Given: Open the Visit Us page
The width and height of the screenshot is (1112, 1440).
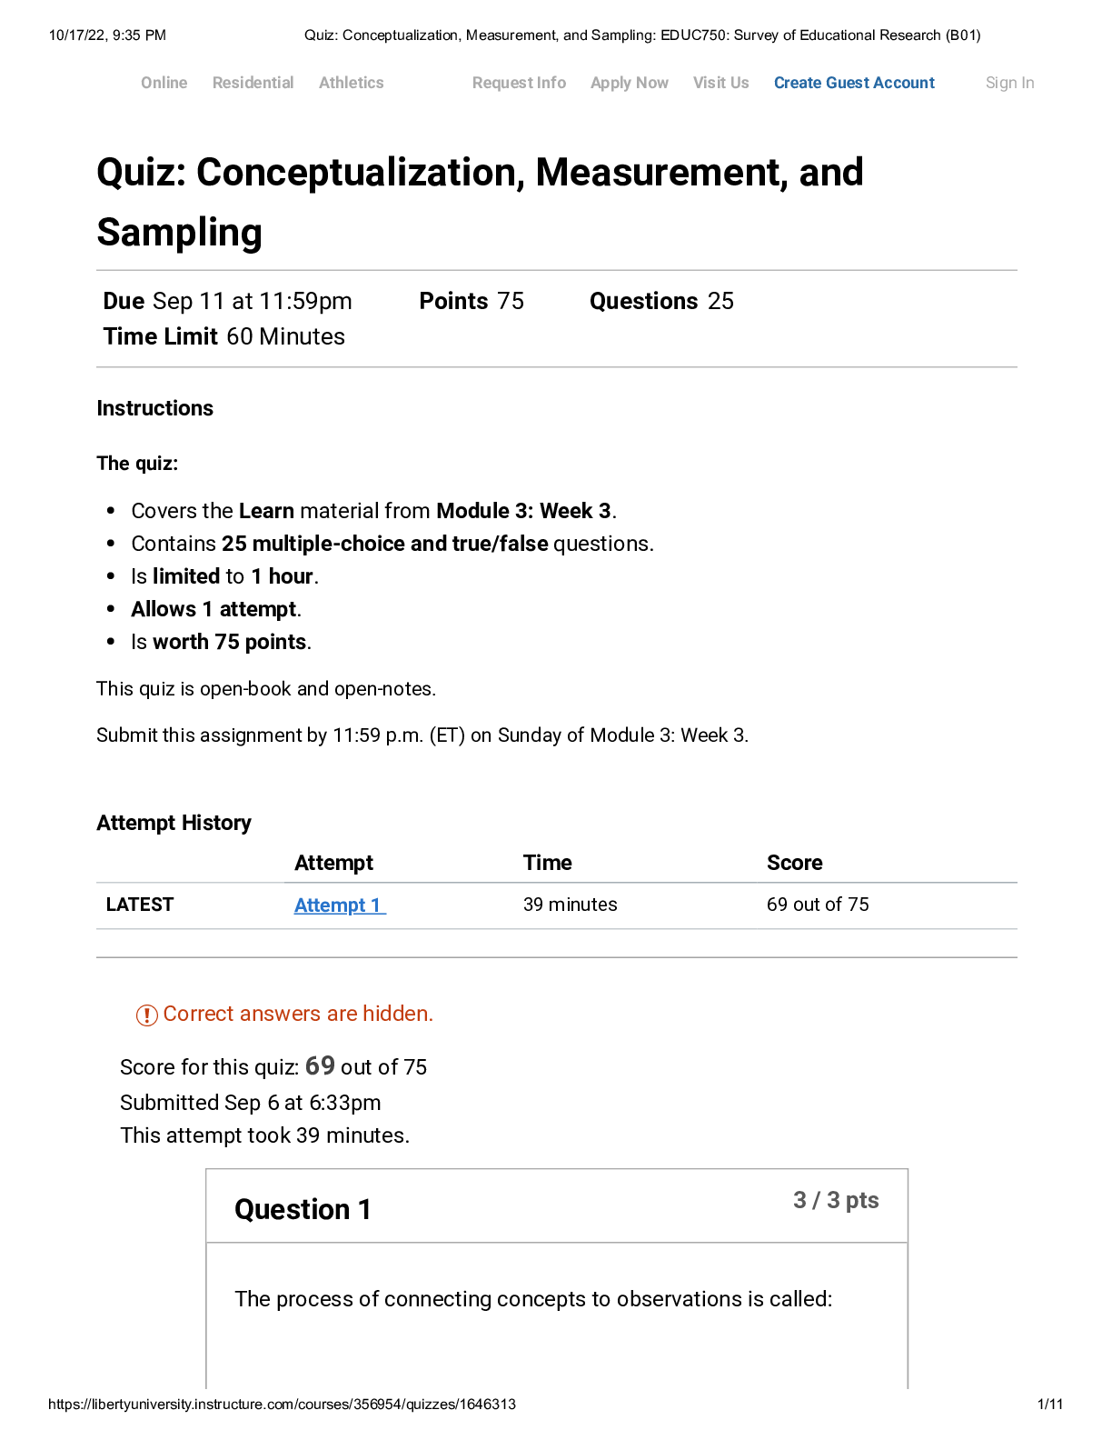Looking at the screenshot, I should [720, 83].
